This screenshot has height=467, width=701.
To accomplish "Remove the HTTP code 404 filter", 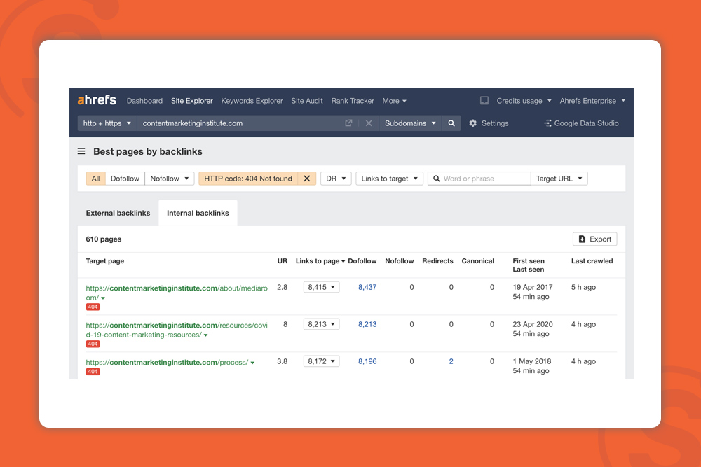I will (307, 179).
